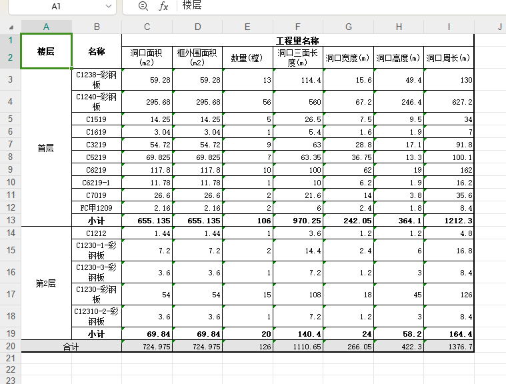
Task: Open the Name Box dropdown arrow
Action: (109, 6)
